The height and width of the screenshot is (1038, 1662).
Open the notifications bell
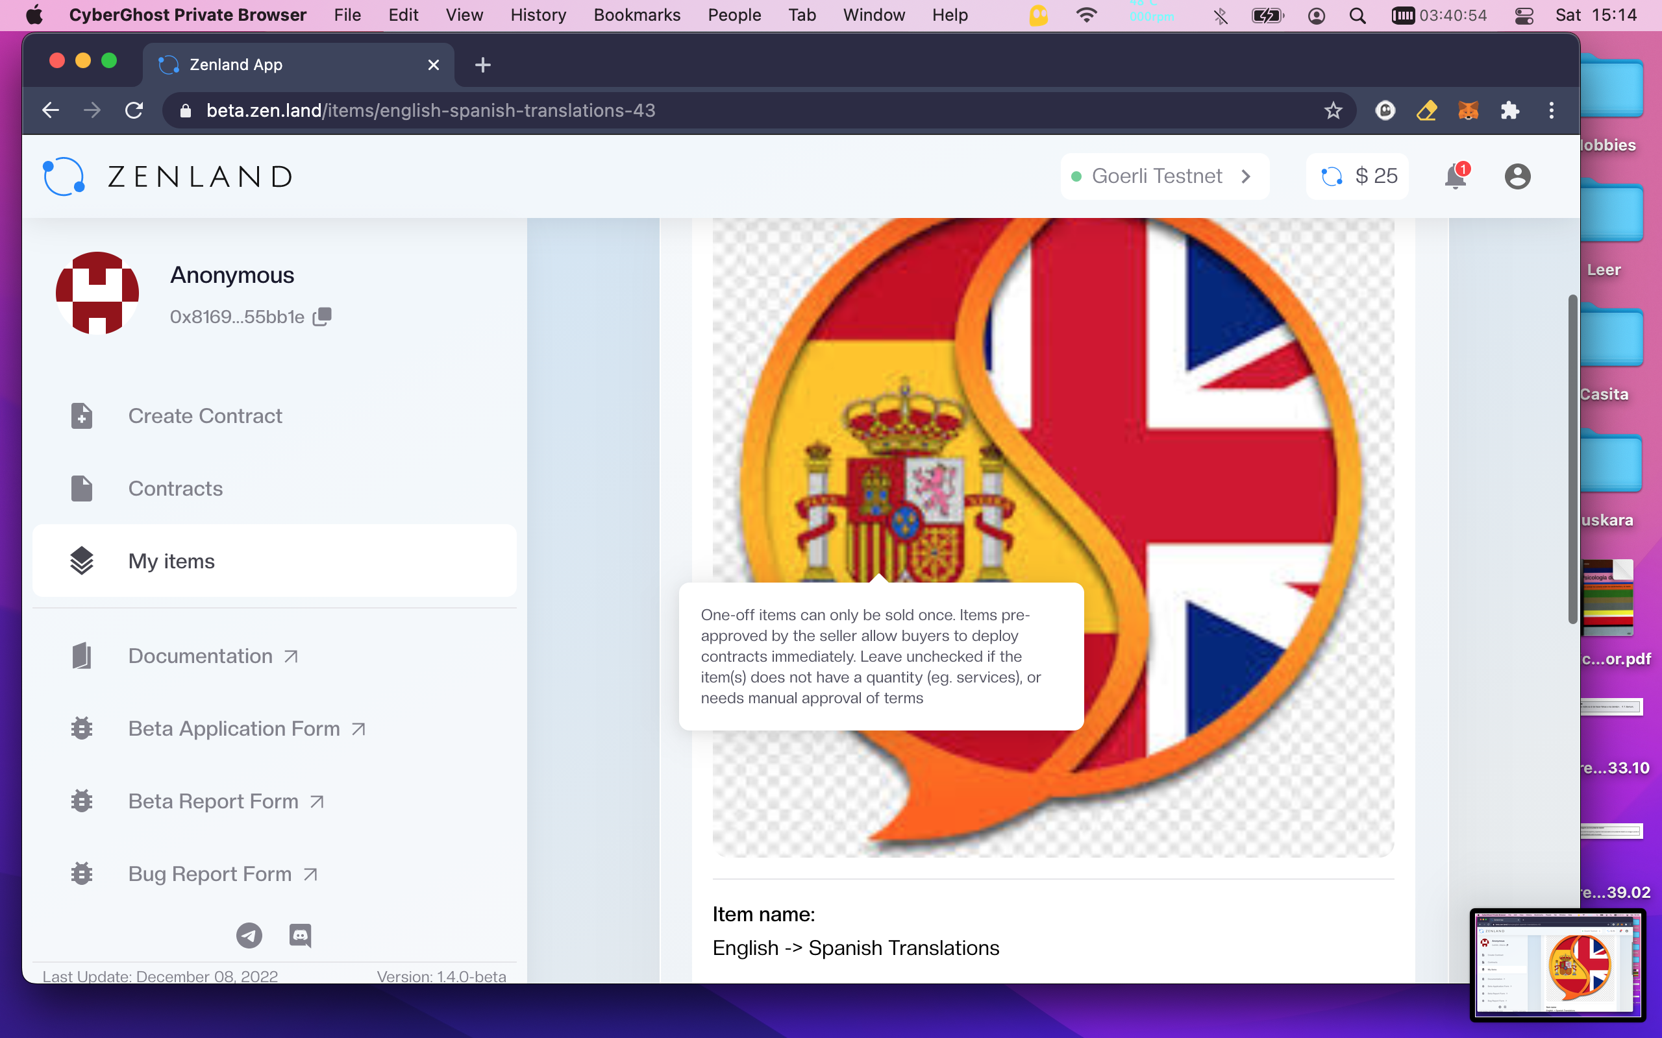pyautogui.click(x=1456, y=176)
